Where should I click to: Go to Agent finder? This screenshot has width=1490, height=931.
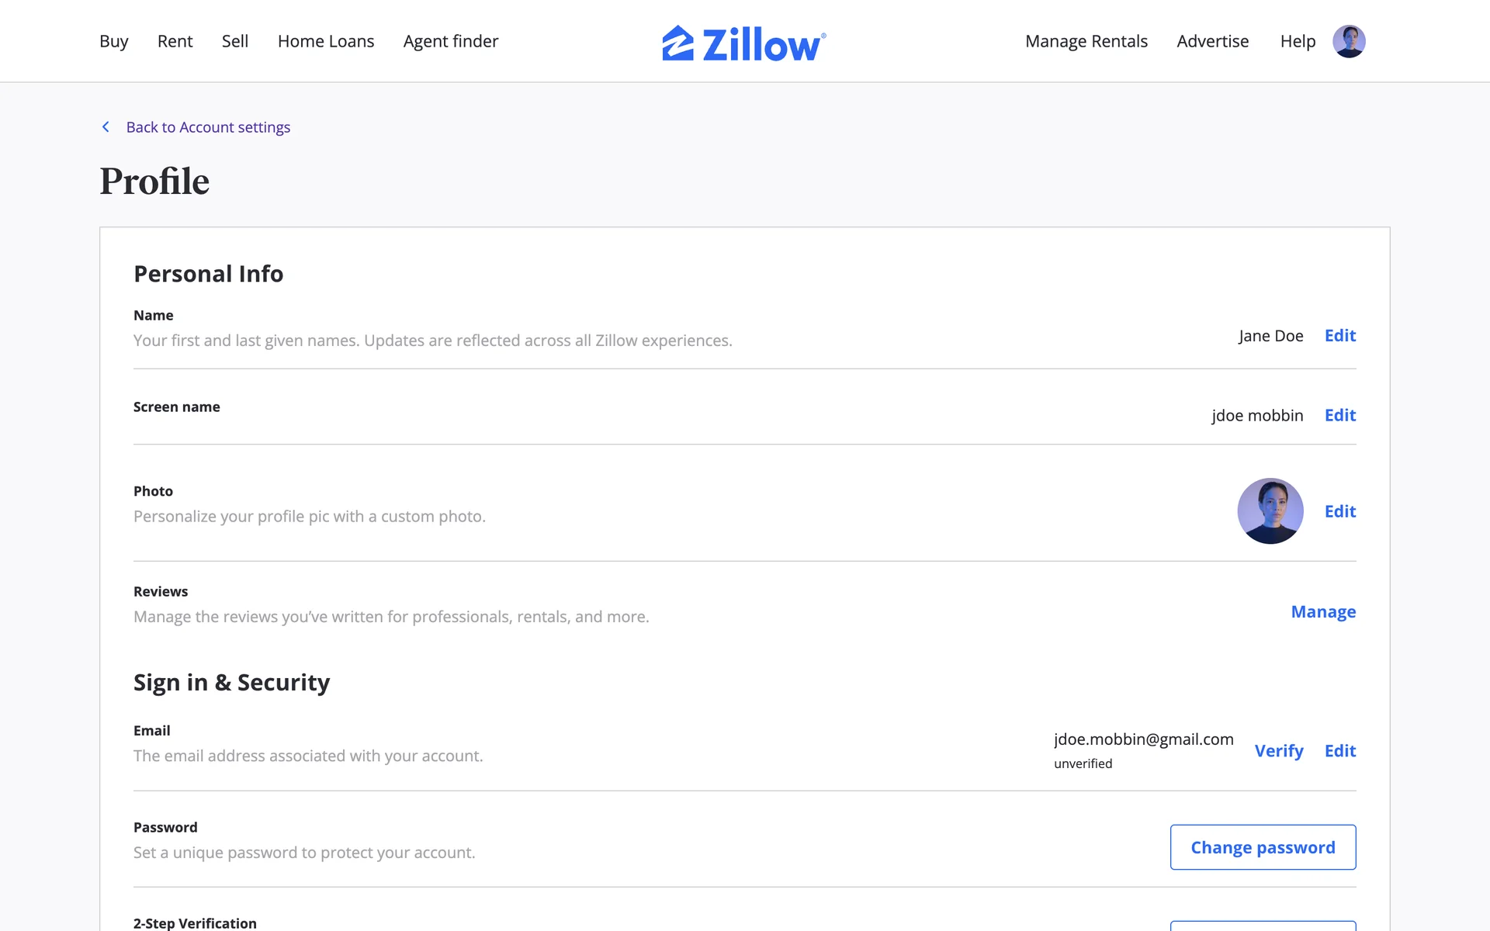click(450, 41)
